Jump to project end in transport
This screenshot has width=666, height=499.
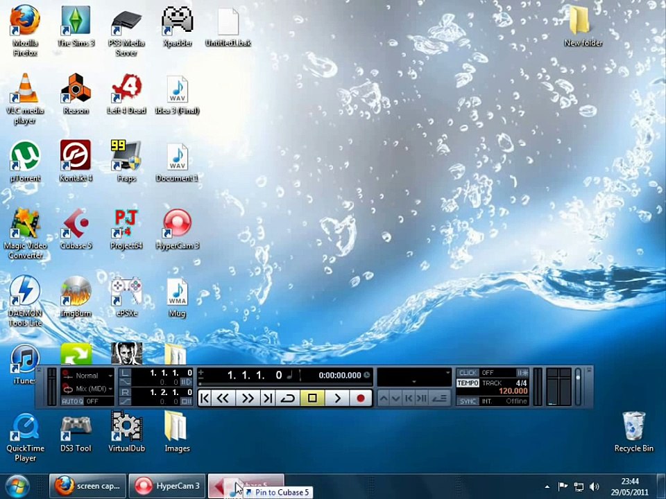268,399
